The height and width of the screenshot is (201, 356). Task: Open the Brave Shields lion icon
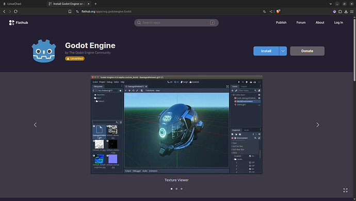278,11
